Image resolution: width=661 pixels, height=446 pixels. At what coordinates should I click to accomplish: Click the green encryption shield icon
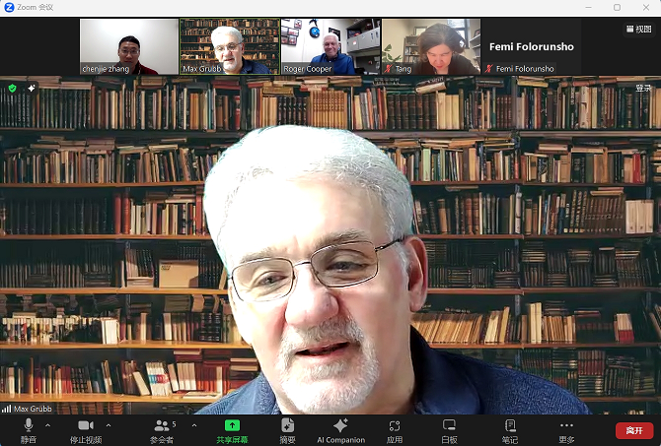(12, 88)
